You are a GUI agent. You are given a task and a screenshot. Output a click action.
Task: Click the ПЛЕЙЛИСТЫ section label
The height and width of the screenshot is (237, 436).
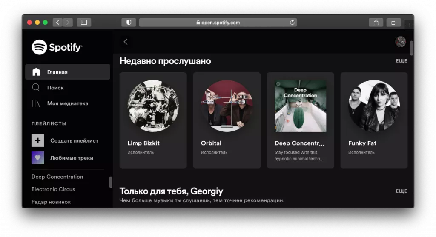click(49, 123)
